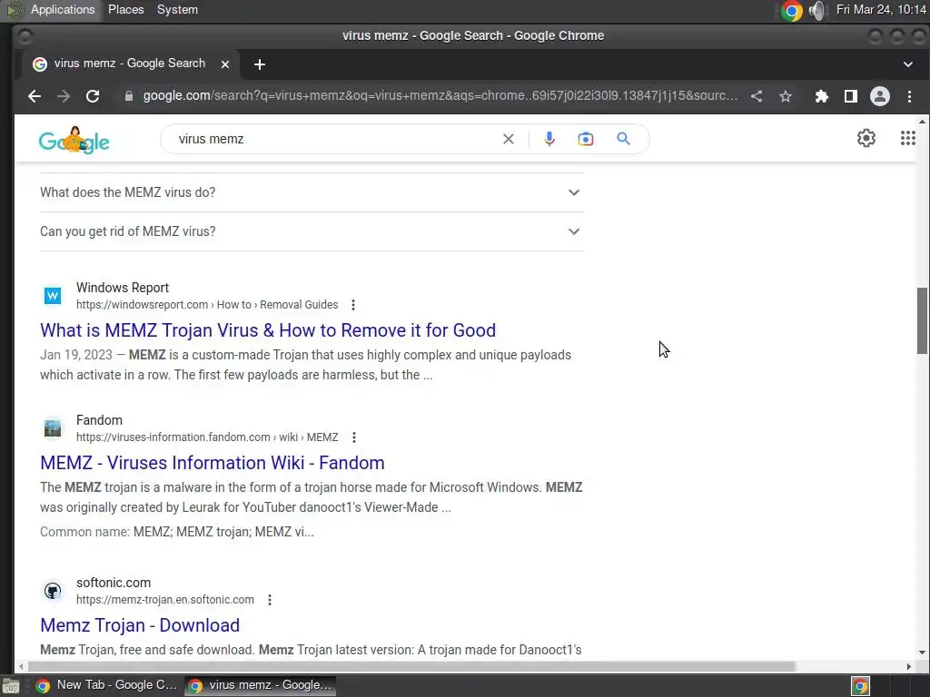Viewport: 930px width, 697px height.
Task: Open more options for softonic.com result
Action: (269, 600)
